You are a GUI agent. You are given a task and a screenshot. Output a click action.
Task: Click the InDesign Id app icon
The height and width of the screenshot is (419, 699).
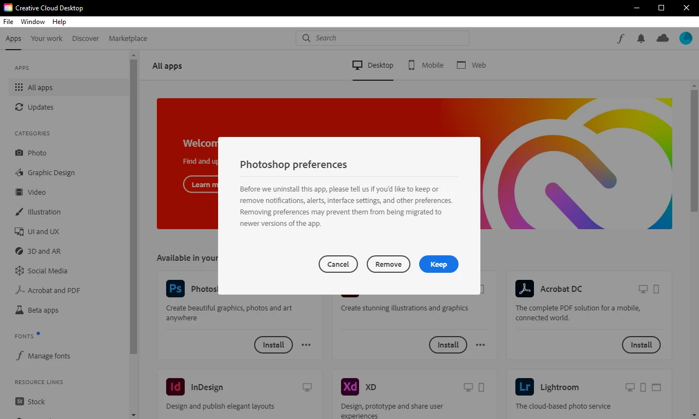click(x=175, y=387)
